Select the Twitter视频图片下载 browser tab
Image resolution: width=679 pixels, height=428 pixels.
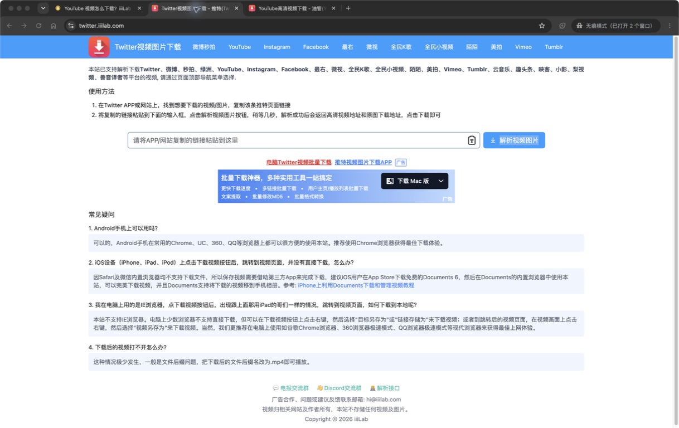195,8
